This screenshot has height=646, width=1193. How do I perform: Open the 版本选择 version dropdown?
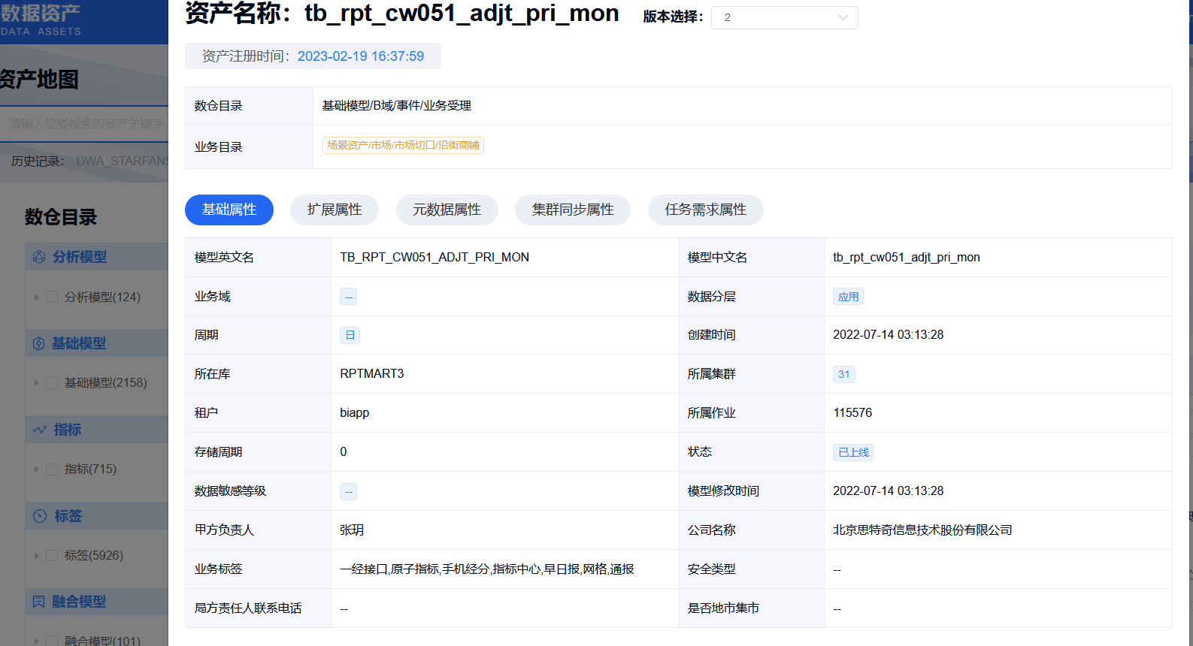click(x=785, y=17)
